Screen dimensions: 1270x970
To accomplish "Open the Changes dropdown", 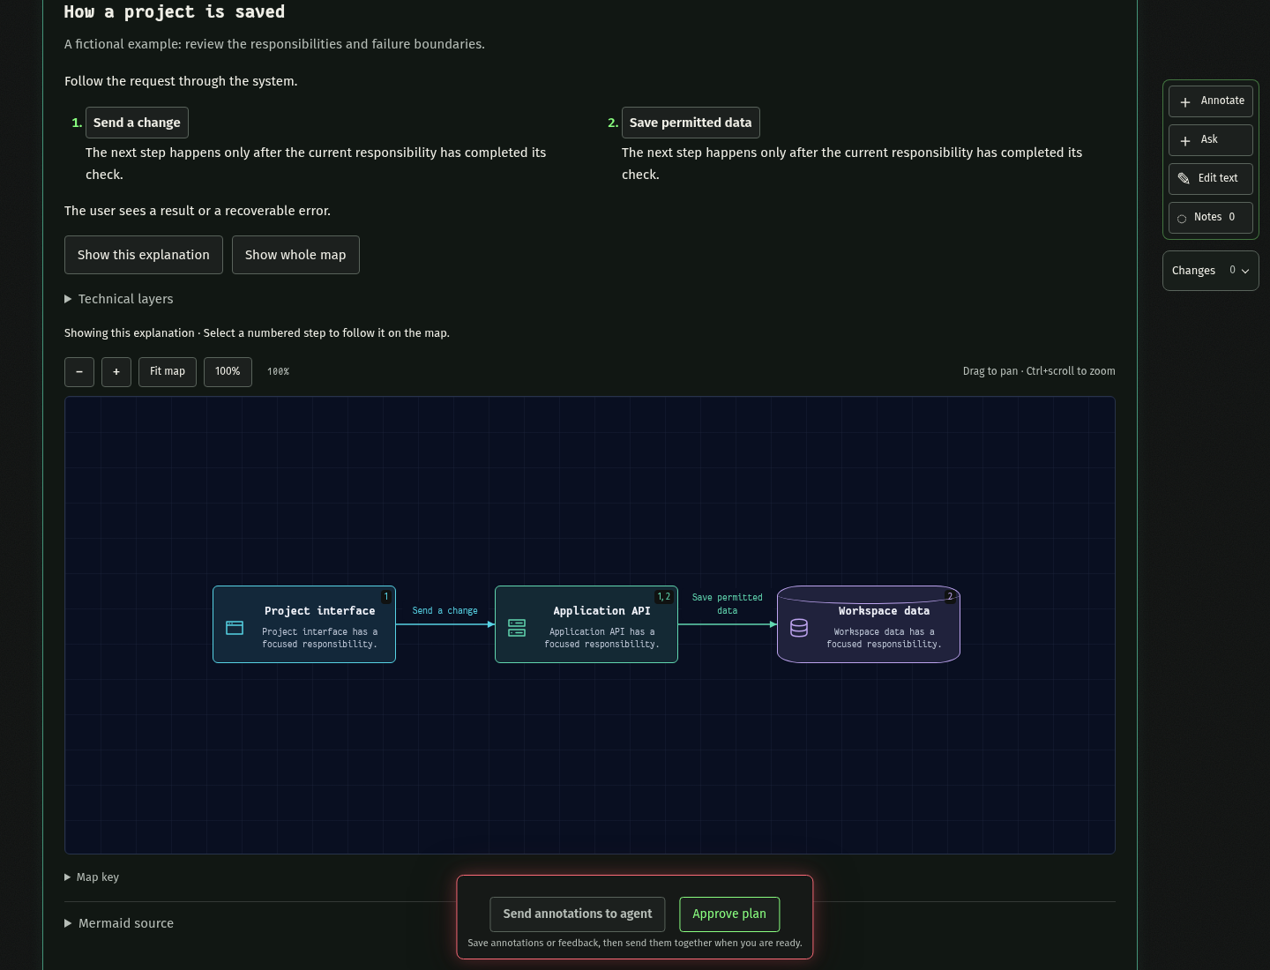I will [1210, 271].
